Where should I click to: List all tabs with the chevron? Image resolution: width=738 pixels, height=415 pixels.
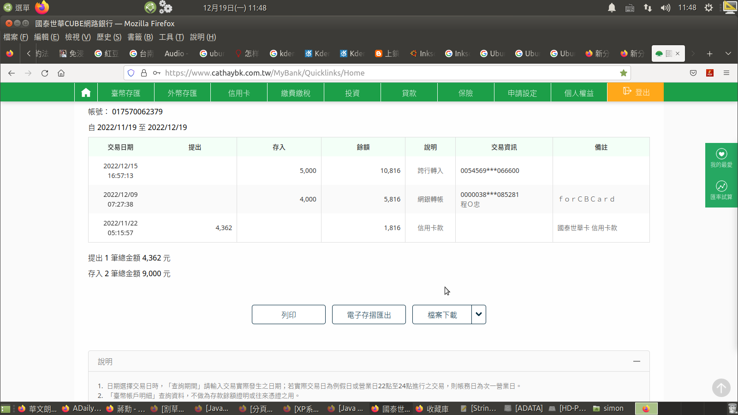728,53
